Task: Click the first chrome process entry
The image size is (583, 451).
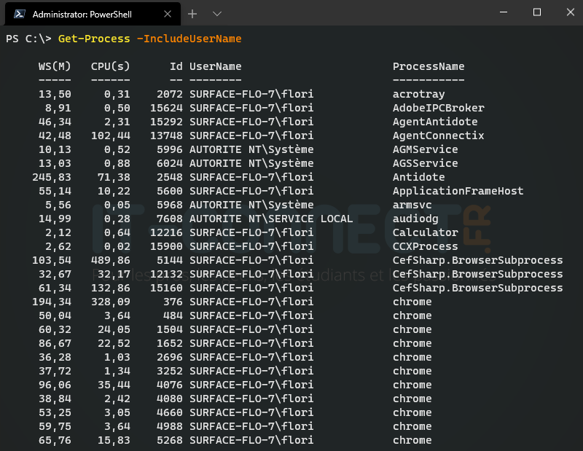Action: coord(412,302)
